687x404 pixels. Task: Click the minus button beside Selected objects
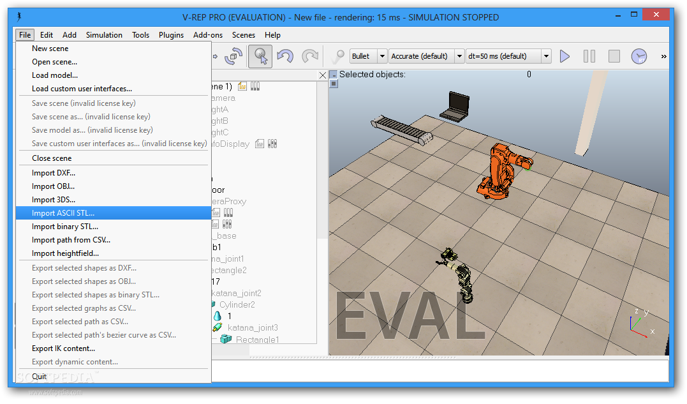click(x=334, y=75)
